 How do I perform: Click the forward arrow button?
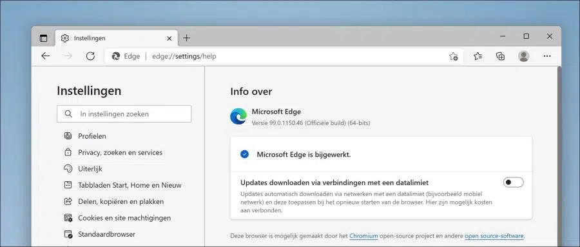point(68,56)
